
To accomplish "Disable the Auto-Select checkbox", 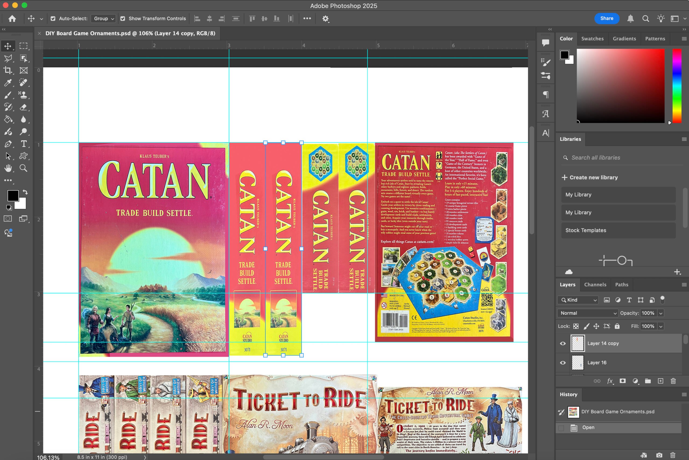I will (x=53, y=18).
